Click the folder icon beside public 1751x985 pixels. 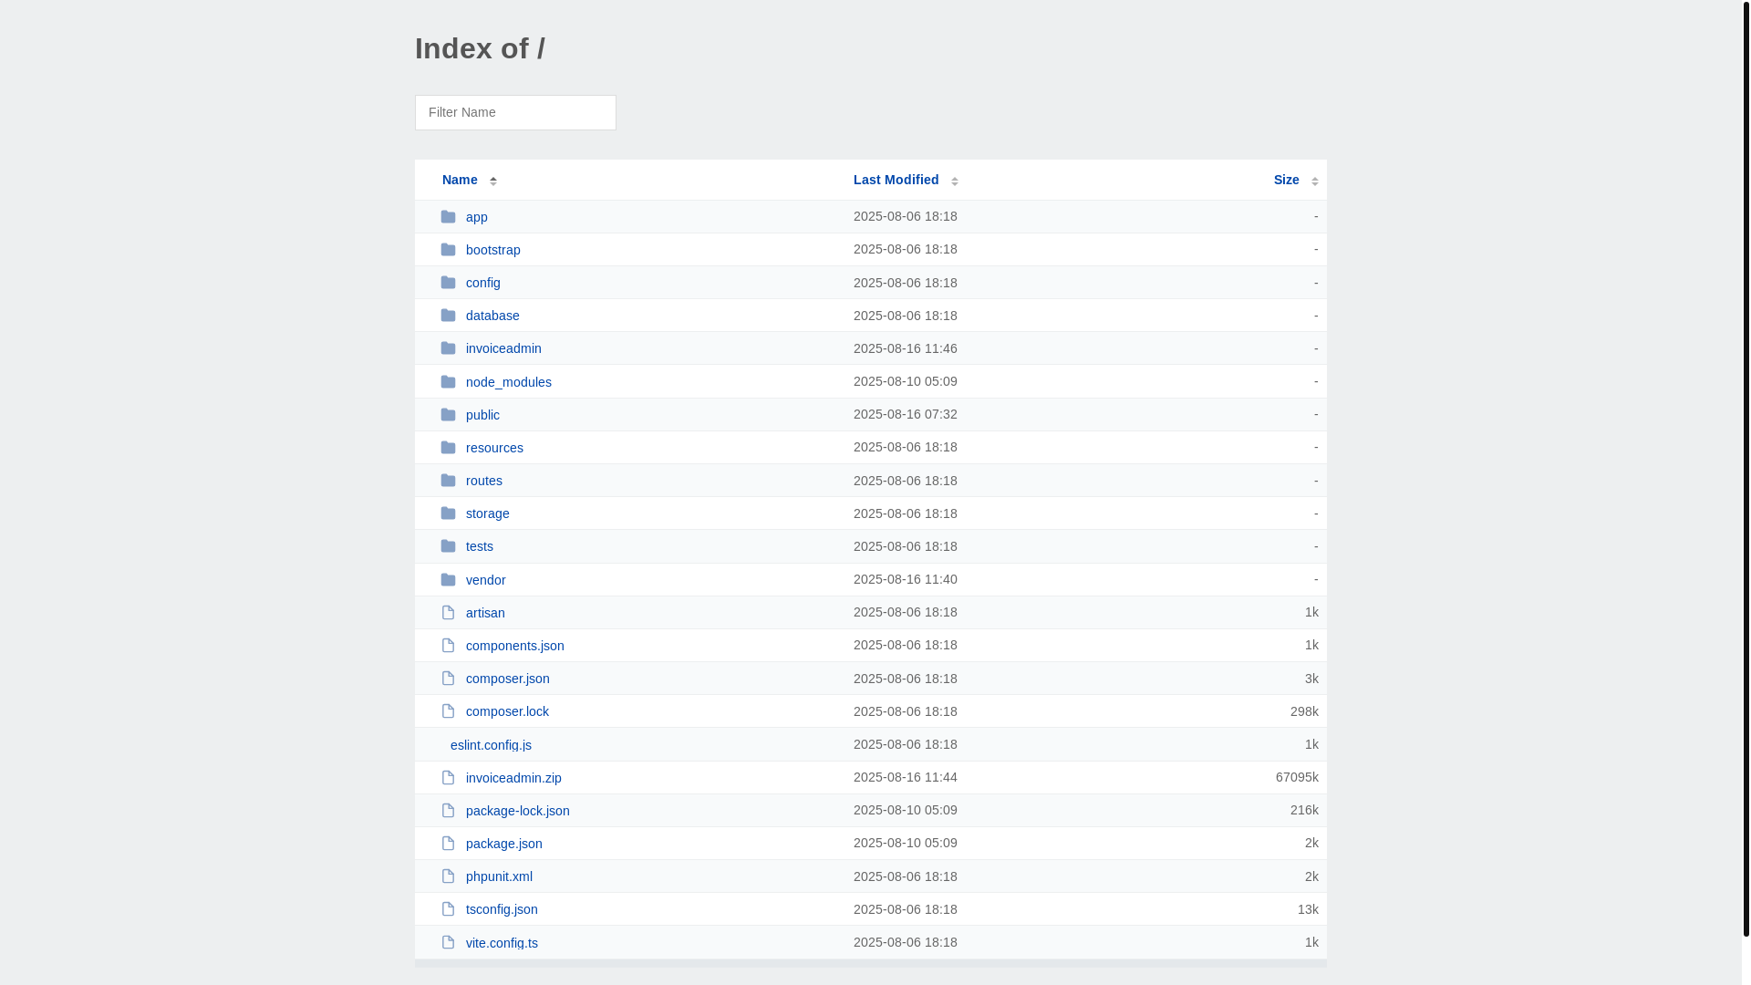click(x=448, y=415)
